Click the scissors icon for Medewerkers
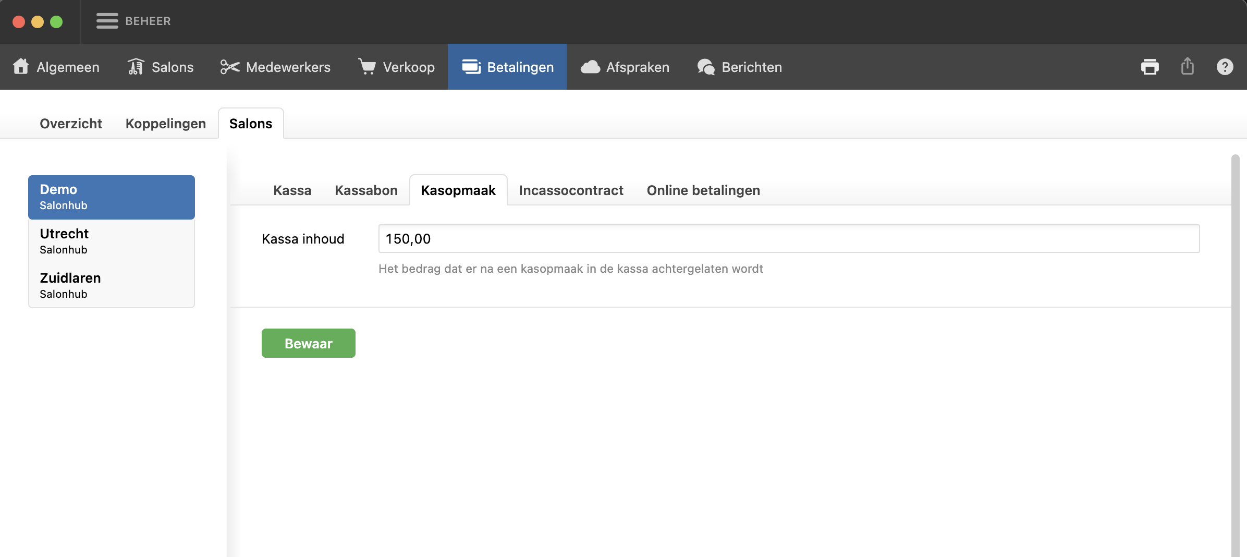Screen dimensions: 1247x557 pos(229,67)
